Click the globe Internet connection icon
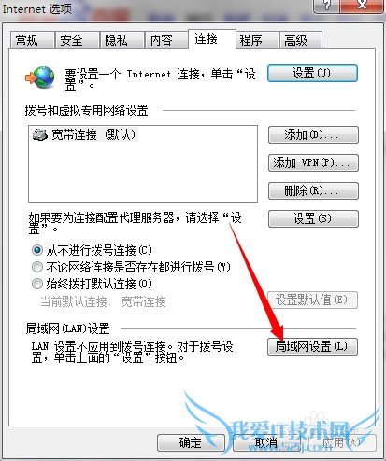Screen dimensions: 386x461 (x=40, y=77)
